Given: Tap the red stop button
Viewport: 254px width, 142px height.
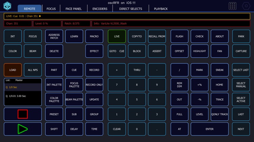Looking at the screenshot, I should coord(23,114).
